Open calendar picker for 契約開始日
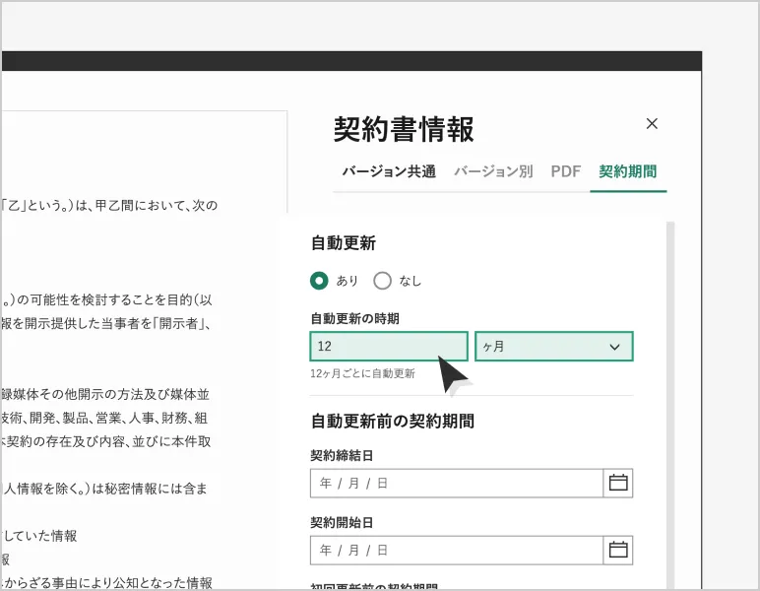The image size is (760, 591). click(618, 550)
